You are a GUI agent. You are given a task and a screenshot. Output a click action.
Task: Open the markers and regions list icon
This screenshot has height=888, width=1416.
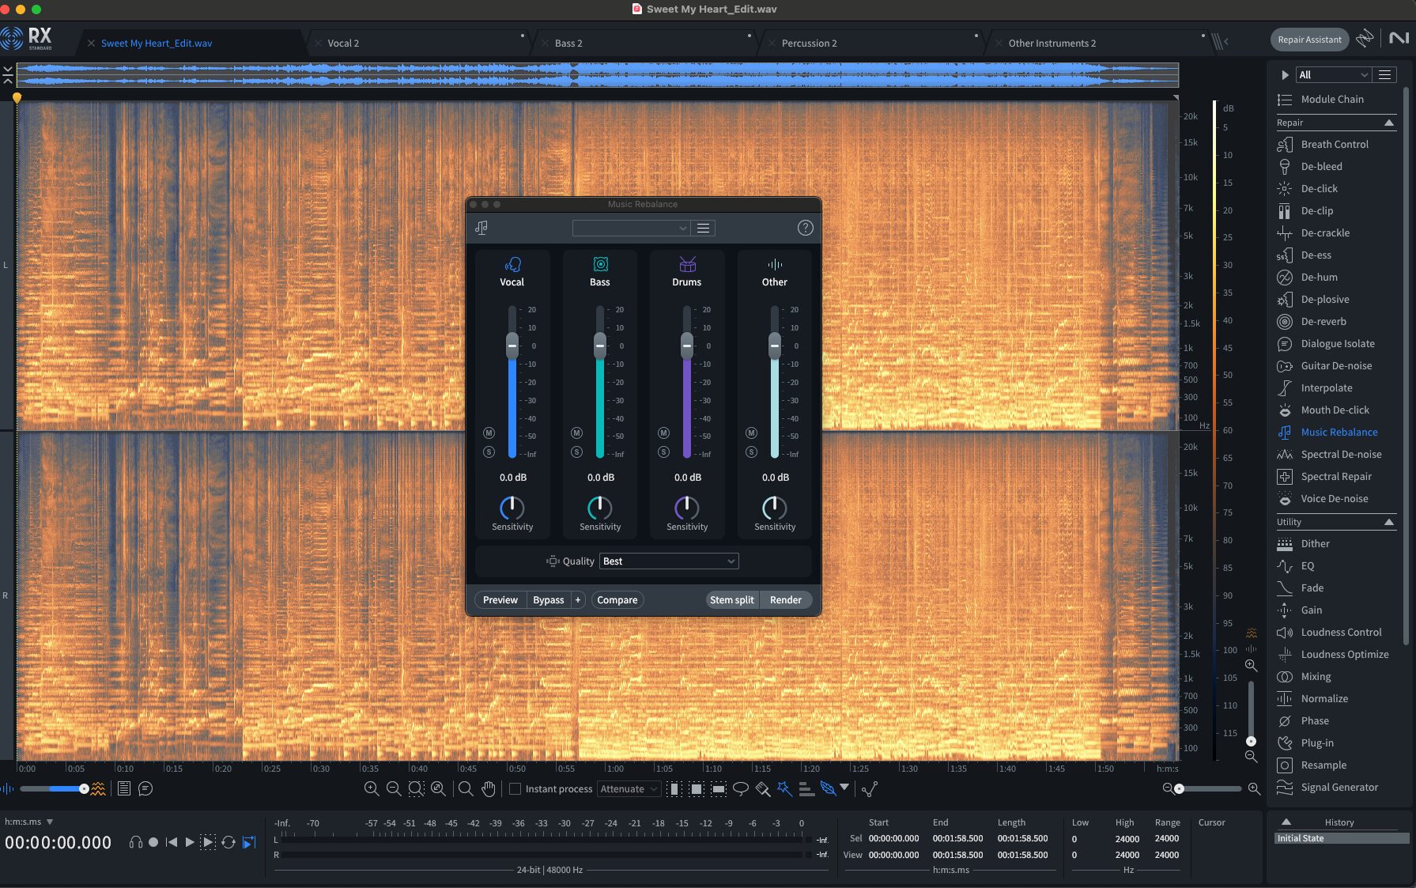(x=123, y=788)
